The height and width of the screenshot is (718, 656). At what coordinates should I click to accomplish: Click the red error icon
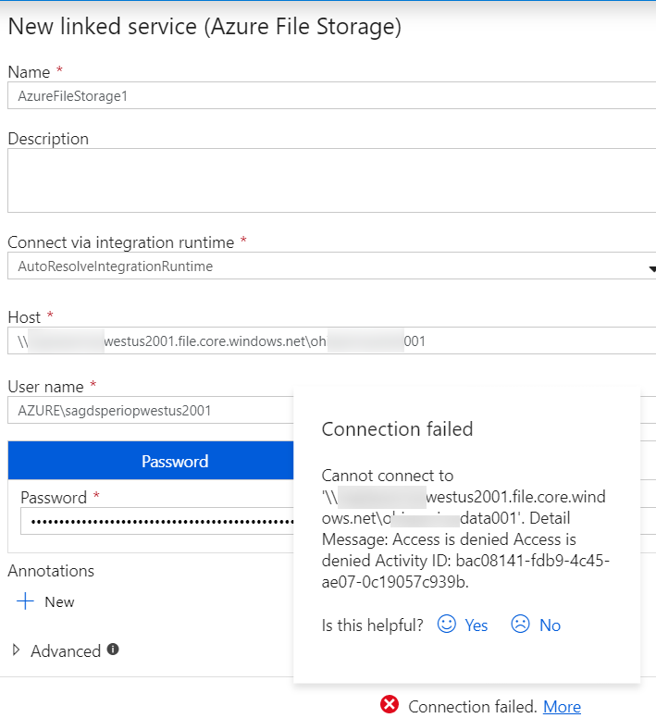tap(390, 705)
